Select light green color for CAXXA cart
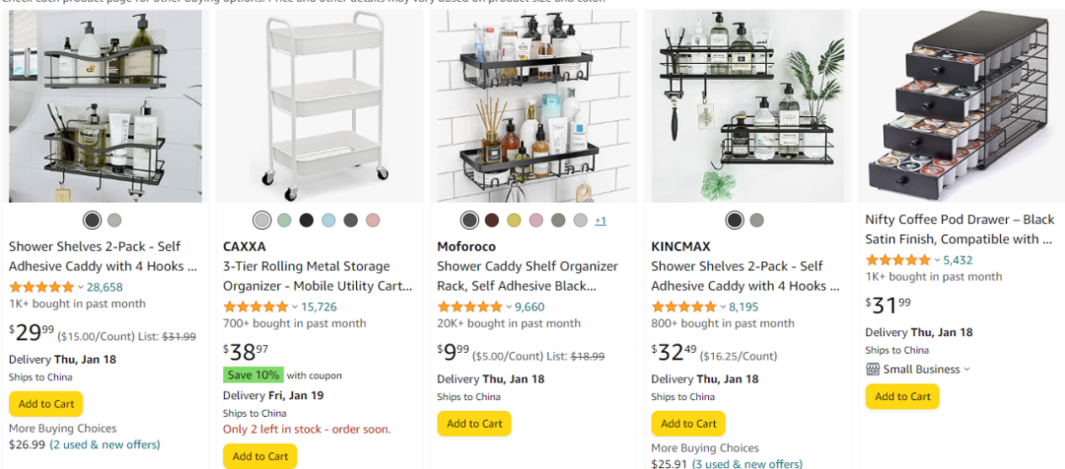Viewport: 1065px width, 469px height. coord(284,220)
